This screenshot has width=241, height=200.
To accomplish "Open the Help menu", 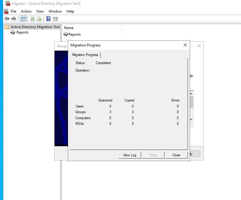I will click(70, 11).
